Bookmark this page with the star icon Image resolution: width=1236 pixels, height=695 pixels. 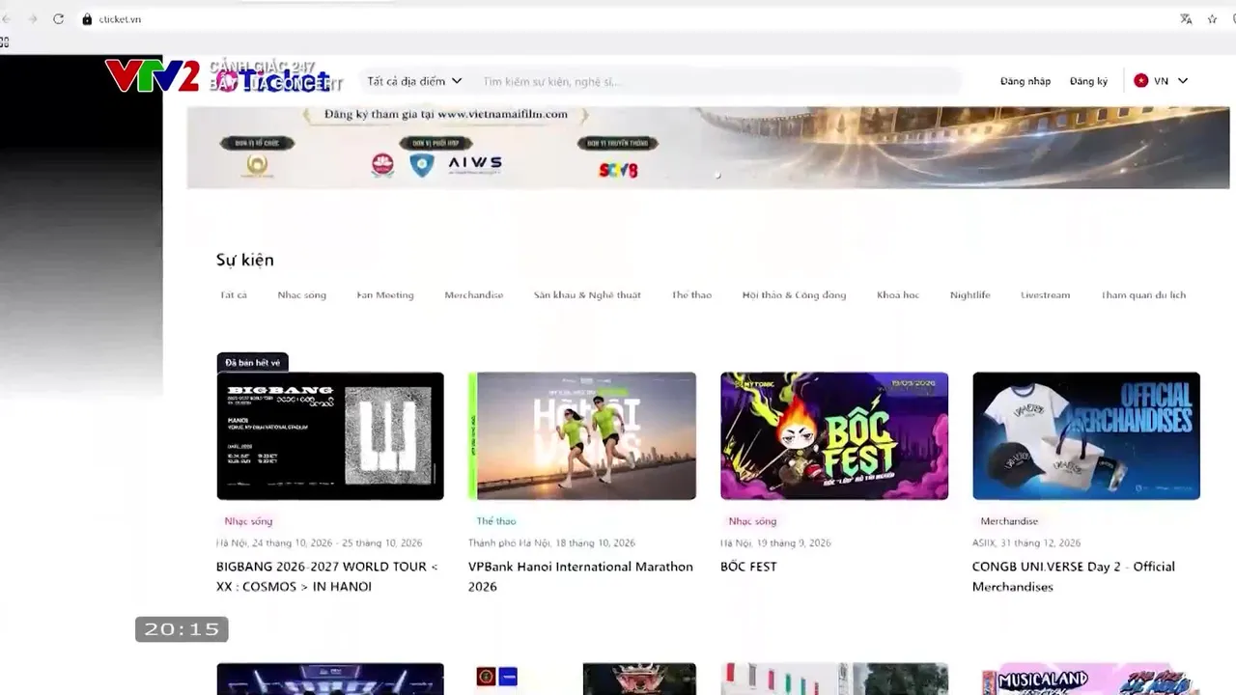(1212, 19)
